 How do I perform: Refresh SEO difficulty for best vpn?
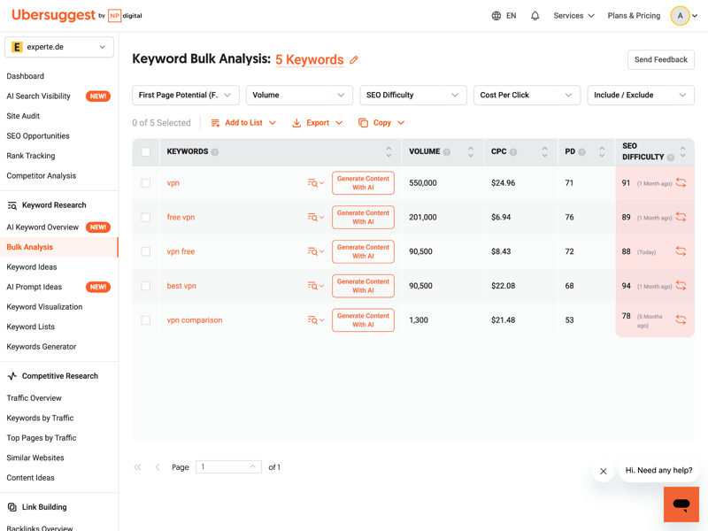[x=681, y=286]
